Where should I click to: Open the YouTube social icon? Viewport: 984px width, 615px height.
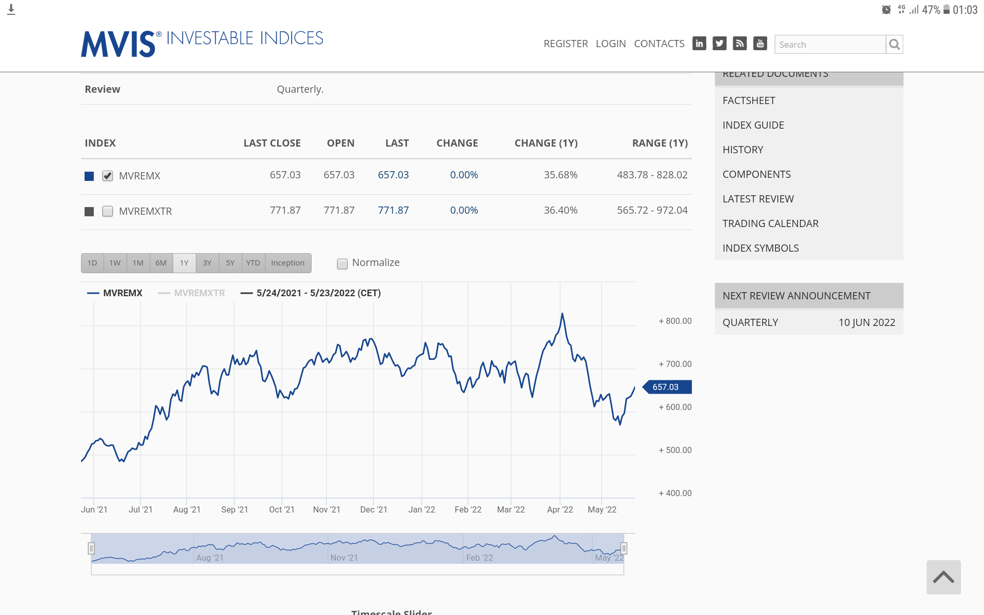pos(760,44)
